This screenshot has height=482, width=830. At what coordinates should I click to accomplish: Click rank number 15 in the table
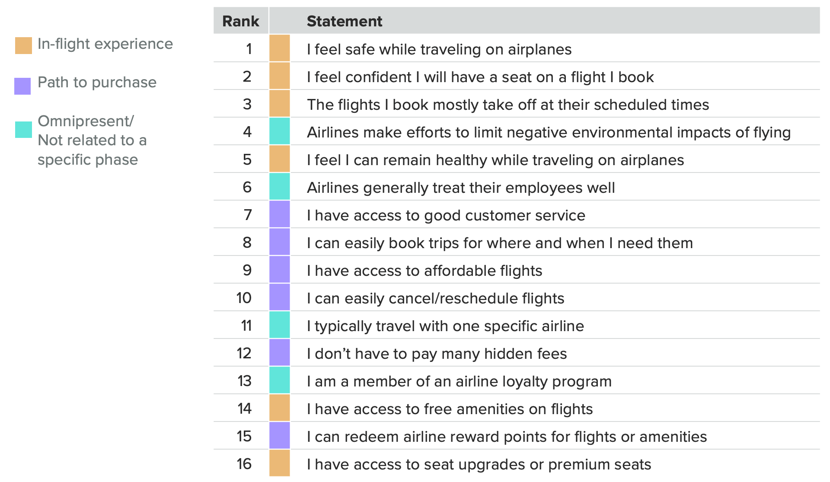pos(244,436)
